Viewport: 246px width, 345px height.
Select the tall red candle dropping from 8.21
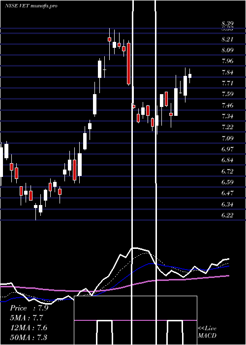pos(128,64)
